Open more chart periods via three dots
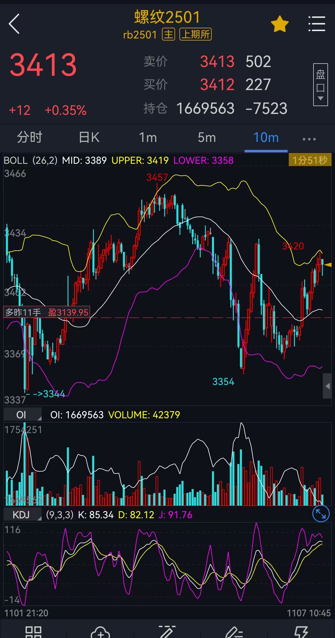 pos(309,139)
